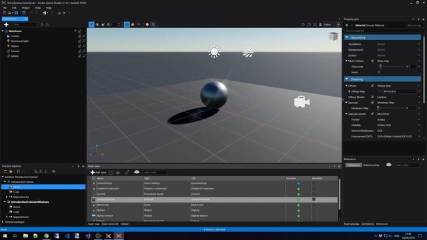Select the Sphere entity in scene tree
427x240 pixels.
(15, 56)
